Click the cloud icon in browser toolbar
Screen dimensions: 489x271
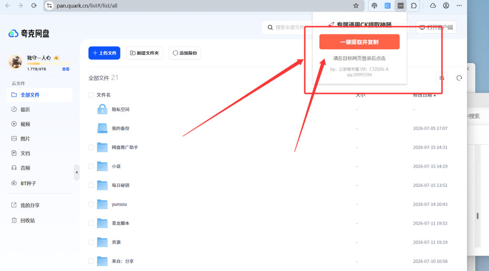(x=433, y=6)
